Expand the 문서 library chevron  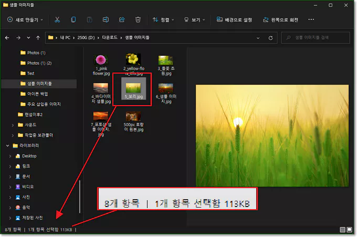pos(10,177)
